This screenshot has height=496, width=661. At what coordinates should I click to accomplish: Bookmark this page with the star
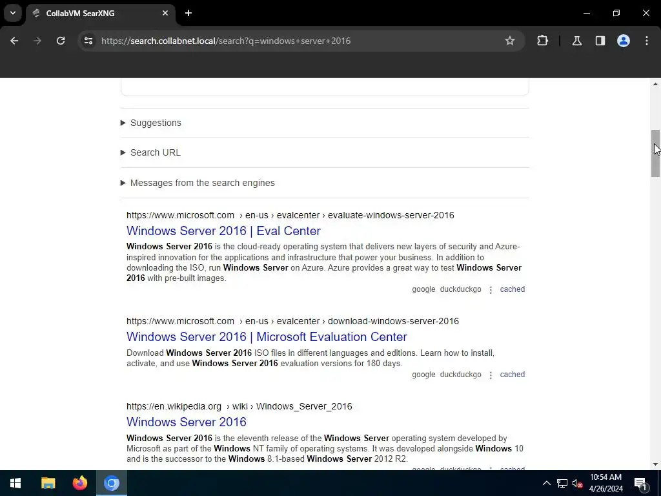tap(510, 41)
